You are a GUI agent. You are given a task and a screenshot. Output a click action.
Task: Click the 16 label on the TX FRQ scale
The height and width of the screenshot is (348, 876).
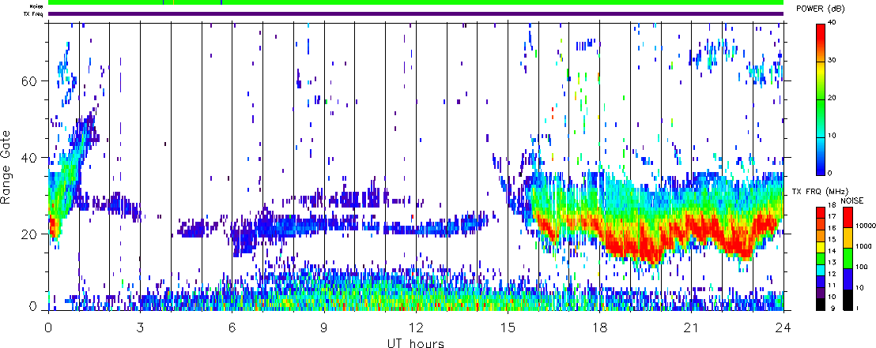coord(832,228)
